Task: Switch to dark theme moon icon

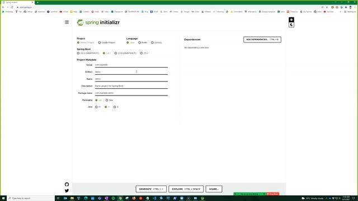Action: (x=291, y=25)
